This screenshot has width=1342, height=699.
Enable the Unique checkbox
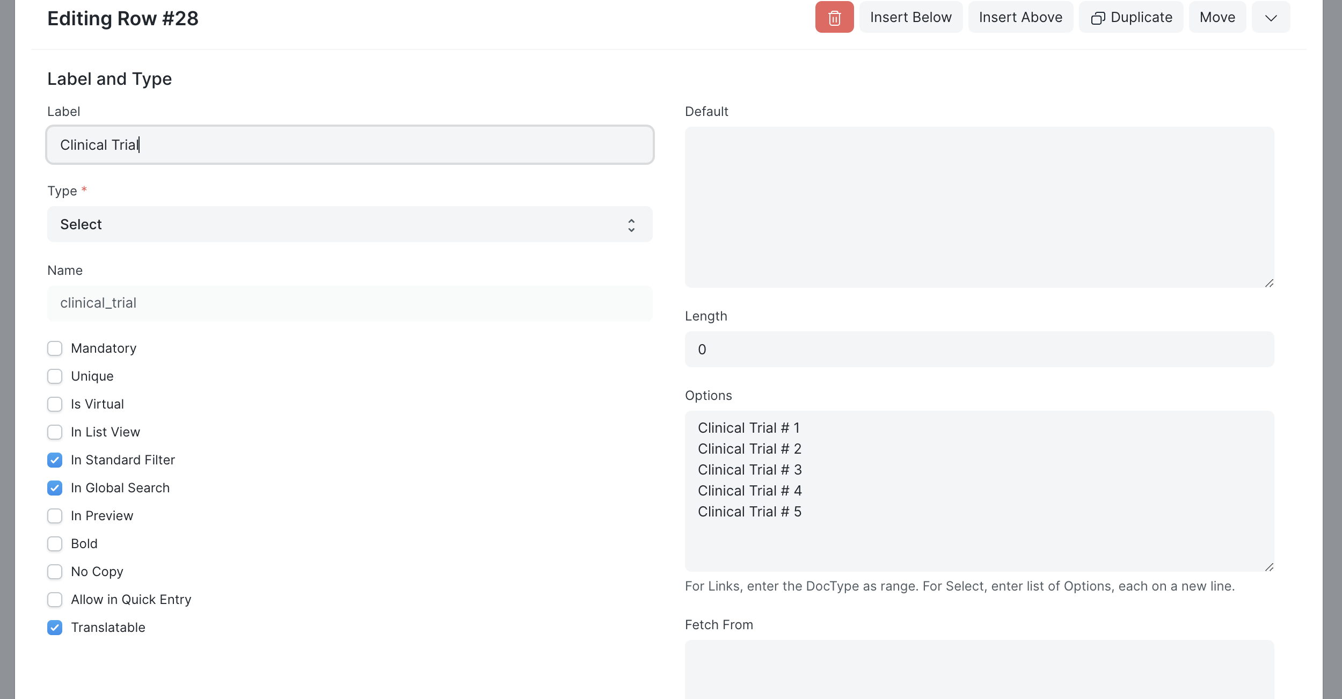click(x=54, y=376)
